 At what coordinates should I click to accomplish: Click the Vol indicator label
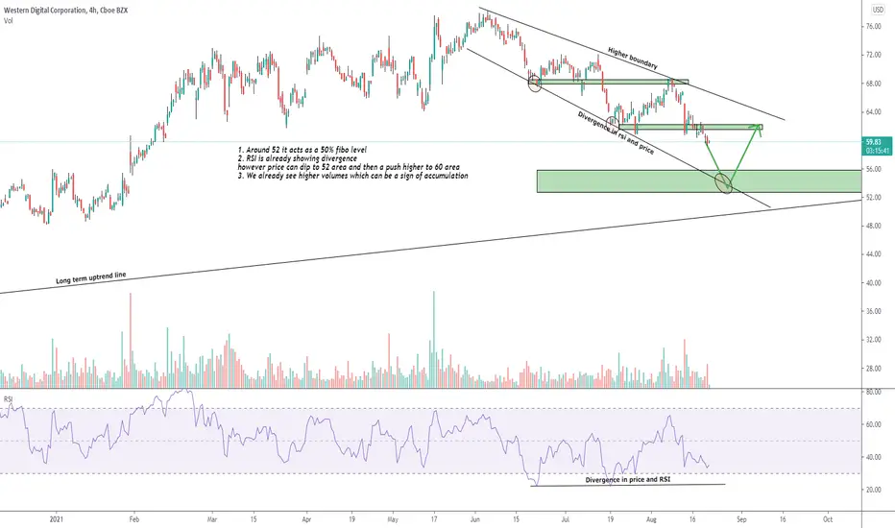(x=8, y=21)
